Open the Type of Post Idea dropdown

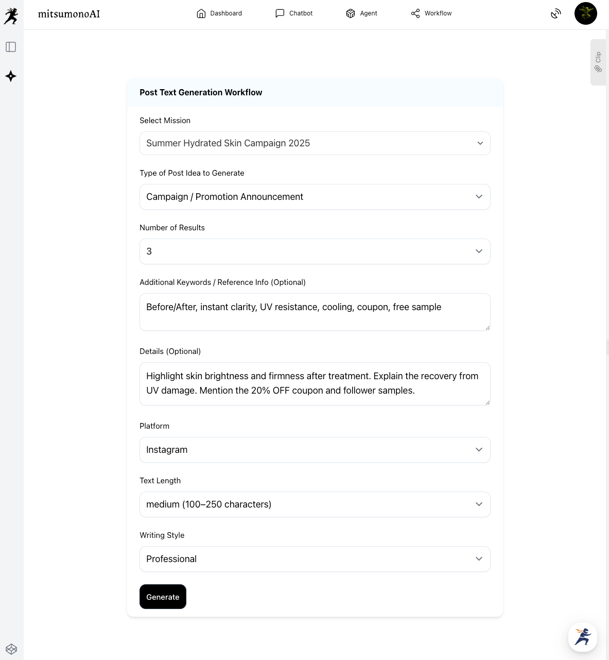coord(315,197)
